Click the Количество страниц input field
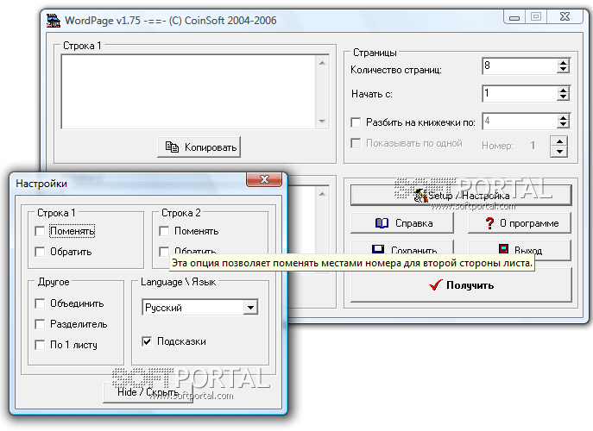593x431 pixels. (520, 66)
